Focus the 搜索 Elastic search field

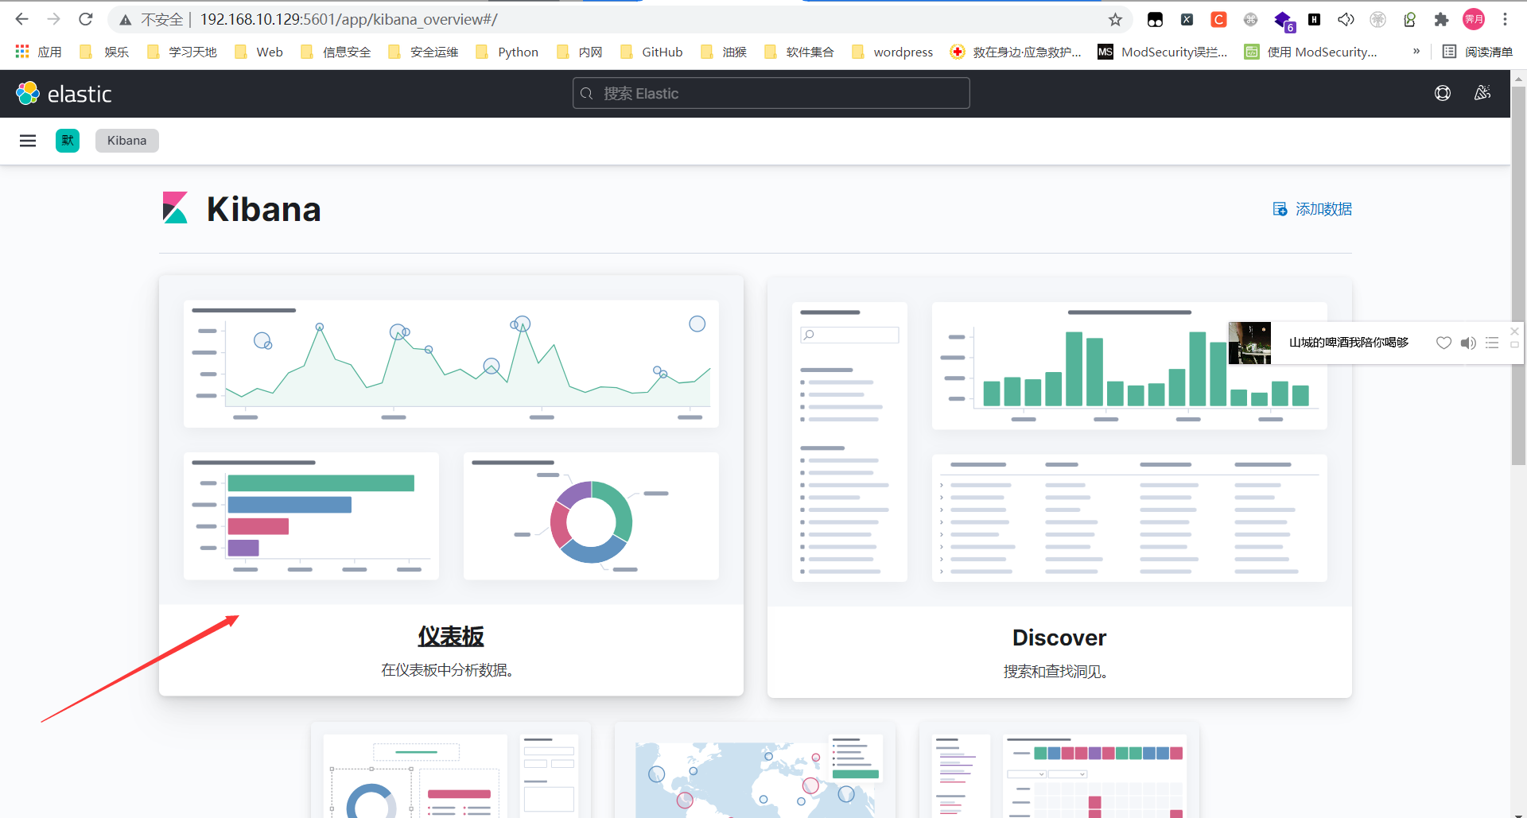(x=771, y=94)
